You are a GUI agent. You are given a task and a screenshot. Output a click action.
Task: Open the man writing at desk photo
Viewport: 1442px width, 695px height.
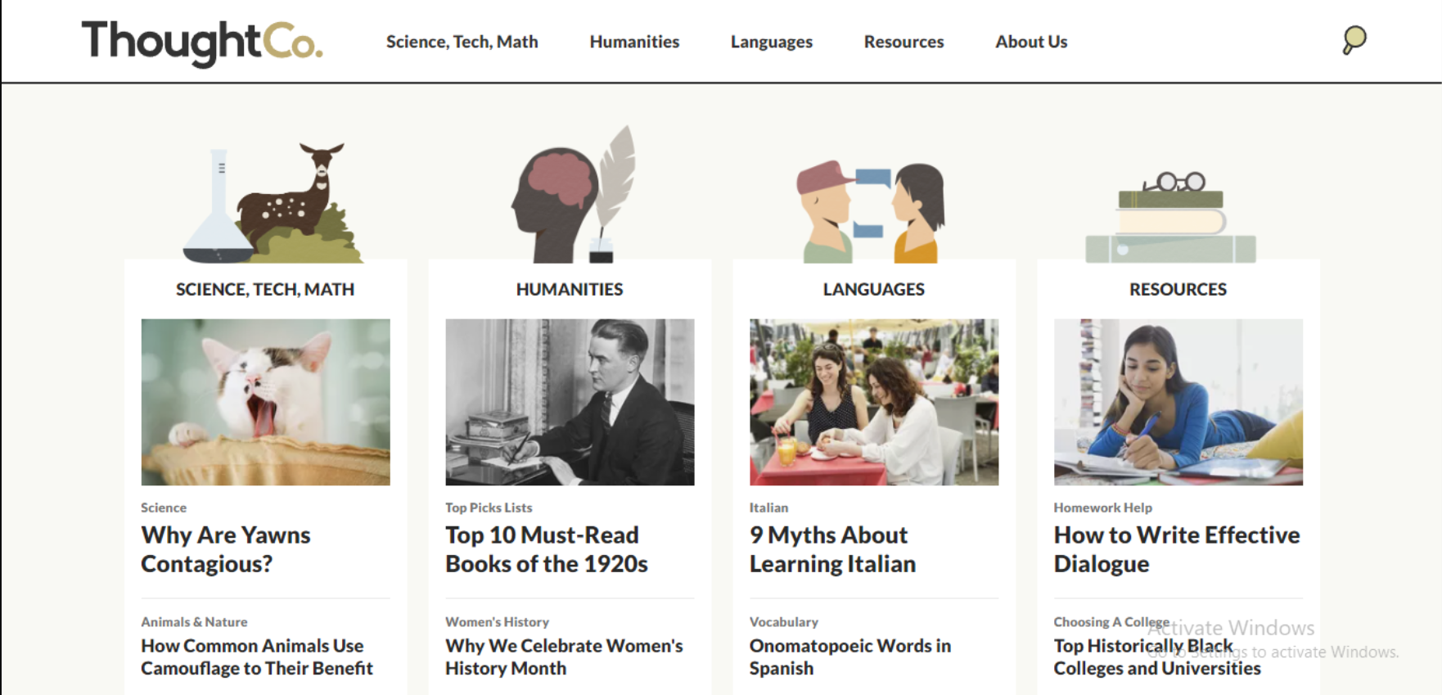tap(570, 402)
